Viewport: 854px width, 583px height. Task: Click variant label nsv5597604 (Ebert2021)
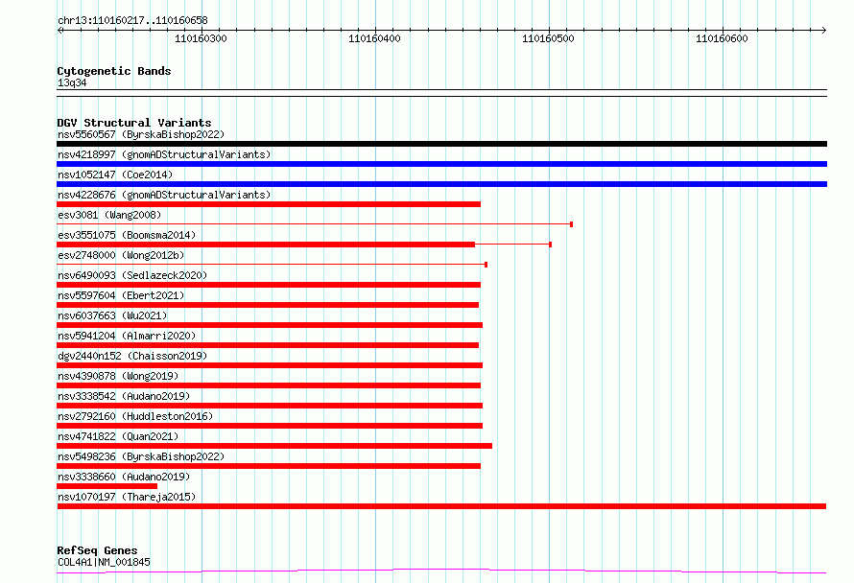coord(121,295)
